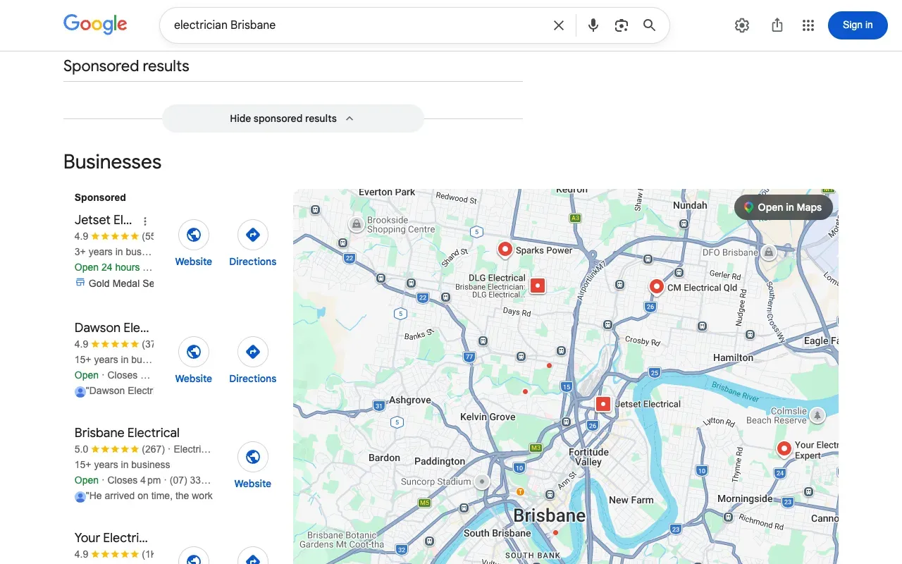Click the large Brisbane city map label
902x564 pixels.
(x=550, y=515)
